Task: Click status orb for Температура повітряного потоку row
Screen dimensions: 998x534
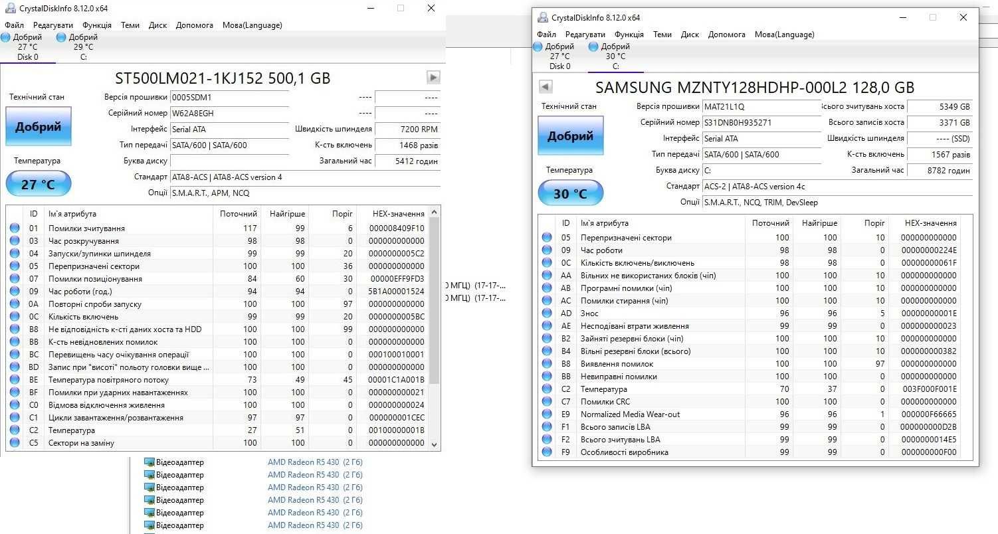Action: point(15,380)
